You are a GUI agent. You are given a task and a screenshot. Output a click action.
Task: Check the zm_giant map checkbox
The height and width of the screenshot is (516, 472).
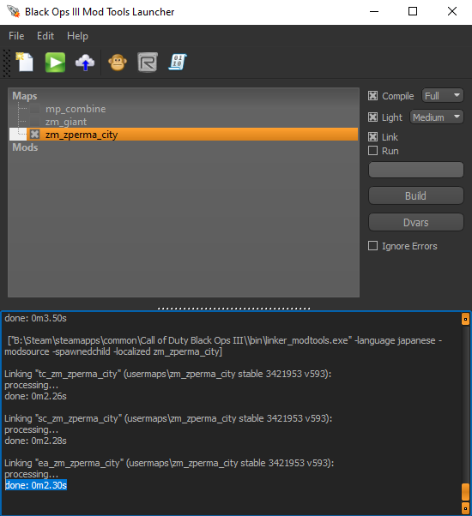tap(34, 122)
